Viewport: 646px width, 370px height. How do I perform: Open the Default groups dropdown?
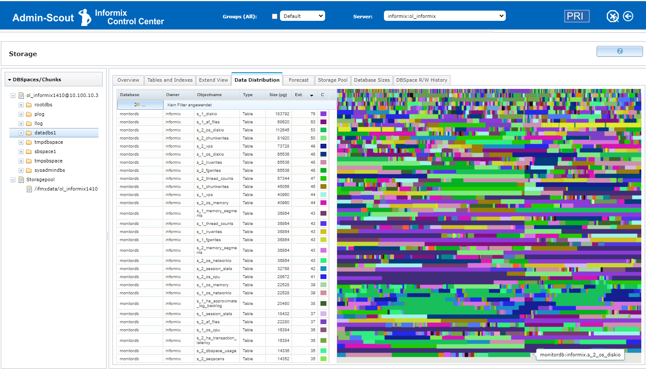click(303, 16)
